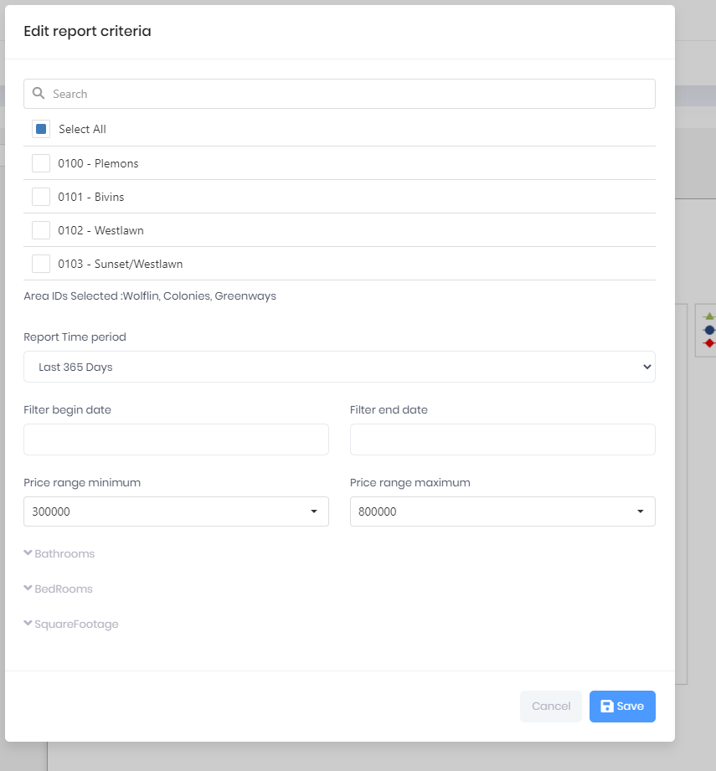Click the Select All label text
Screen dimensions: 716x771
[x=82, y=129]
